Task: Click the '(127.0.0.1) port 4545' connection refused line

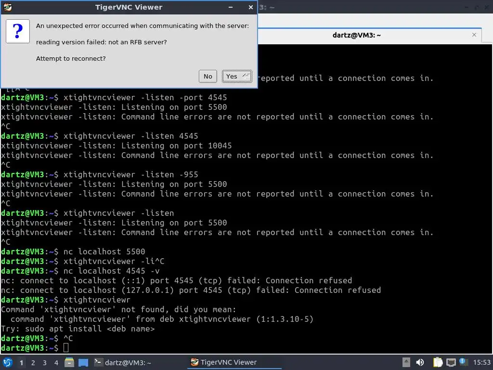Action: click(x=191, y=290)
